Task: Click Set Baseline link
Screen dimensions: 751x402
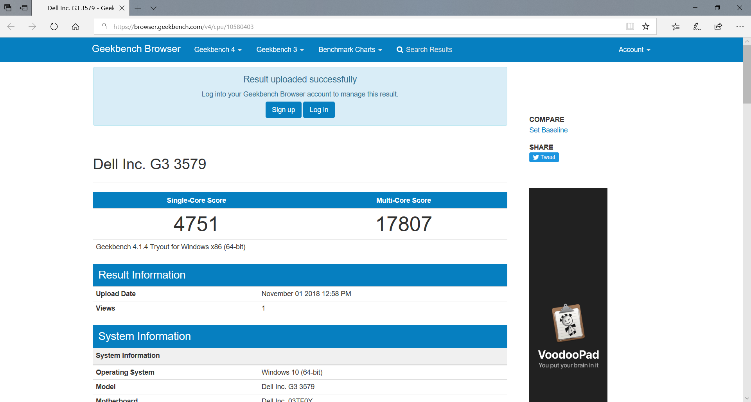Action: coord(548,130)
